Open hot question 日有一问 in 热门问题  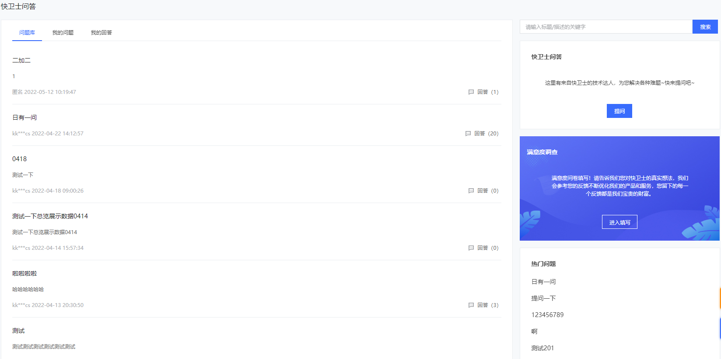click(543, 282)
